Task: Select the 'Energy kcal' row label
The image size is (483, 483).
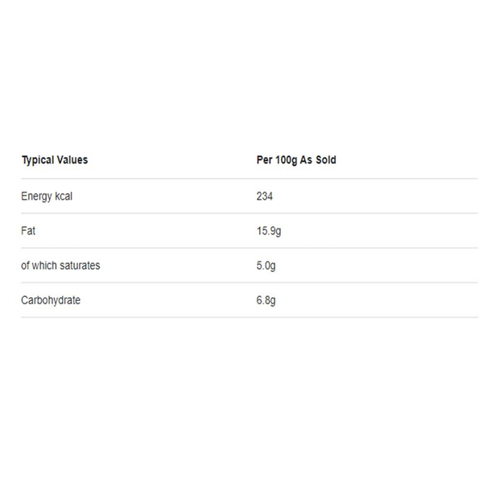Action: (x=47, y=196)
